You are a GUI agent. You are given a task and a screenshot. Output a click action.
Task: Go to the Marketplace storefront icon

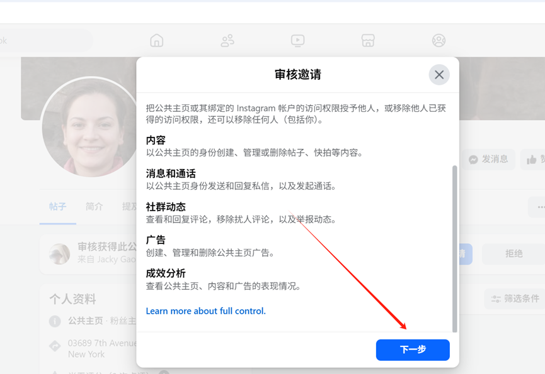[369, 41]
